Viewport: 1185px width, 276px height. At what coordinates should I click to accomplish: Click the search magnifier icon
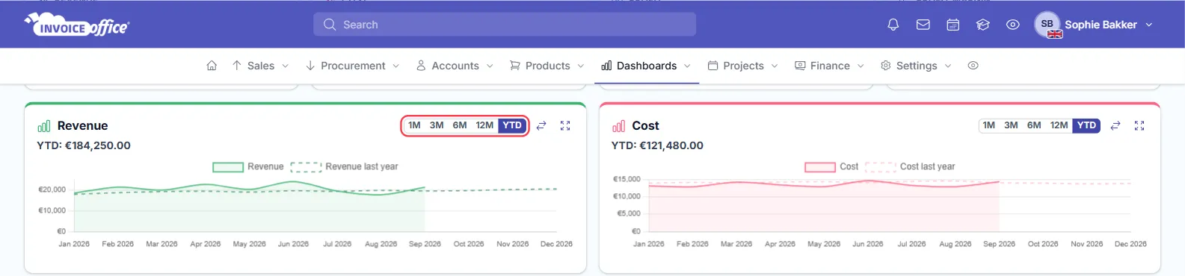click(329, 25)
